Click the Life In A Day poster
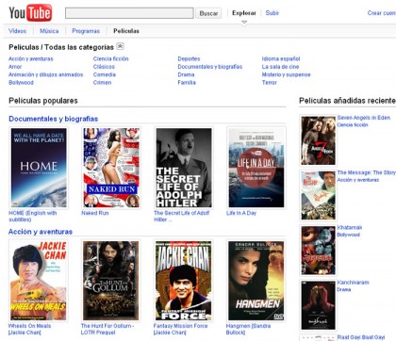The image size is (396, 341). 256,168
